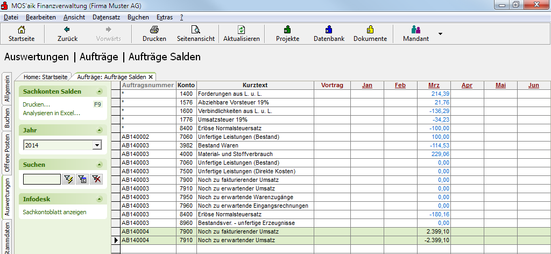Open the ? help menu
Viewport: 551px width, 254px height.
coord(182,17)
